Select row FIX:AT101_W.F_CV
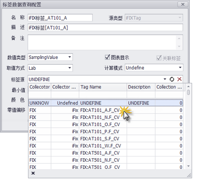 click(106, 146)
